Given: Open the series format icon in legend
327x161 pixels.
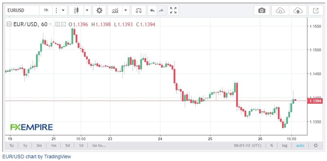Looking at the screenshot, I should (63, 25).
